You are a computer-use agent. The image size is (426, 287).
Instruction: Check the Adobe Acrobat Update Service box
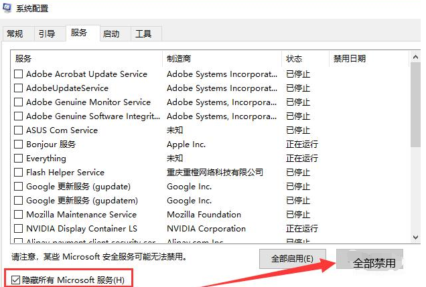tap(19, 74)
